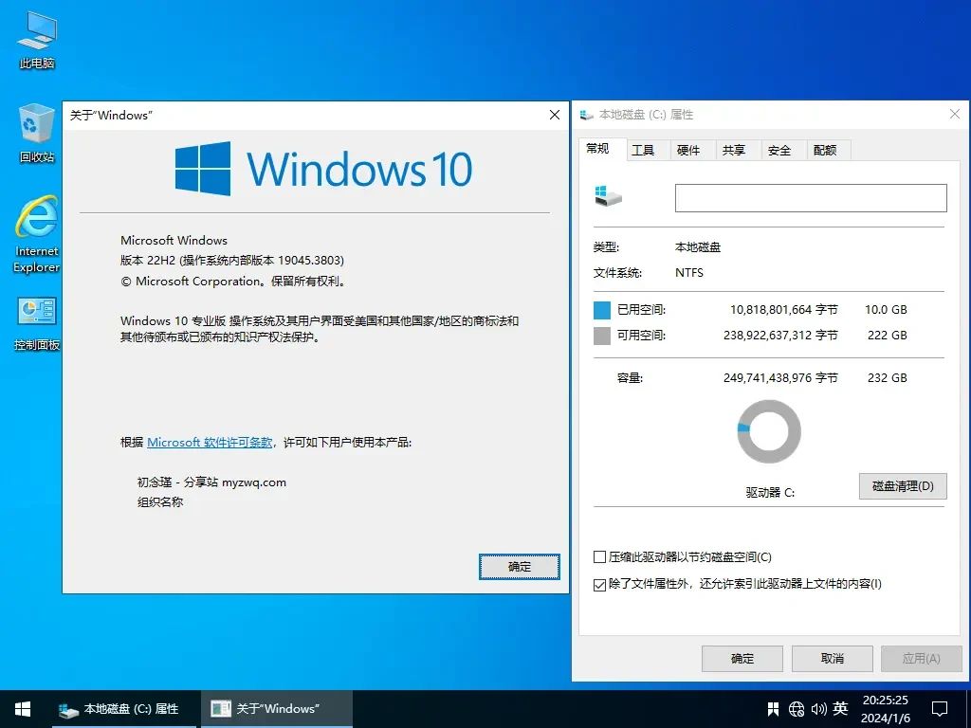Click the drive icon in properties title bar

pos(586,115)
